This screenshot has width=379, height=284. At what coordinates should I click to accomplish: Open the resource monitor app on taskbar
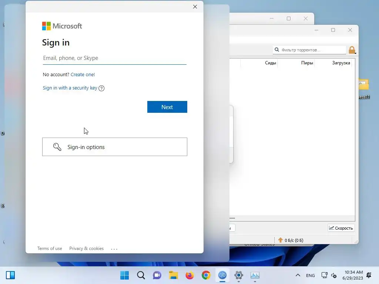[x=255, y=275]
